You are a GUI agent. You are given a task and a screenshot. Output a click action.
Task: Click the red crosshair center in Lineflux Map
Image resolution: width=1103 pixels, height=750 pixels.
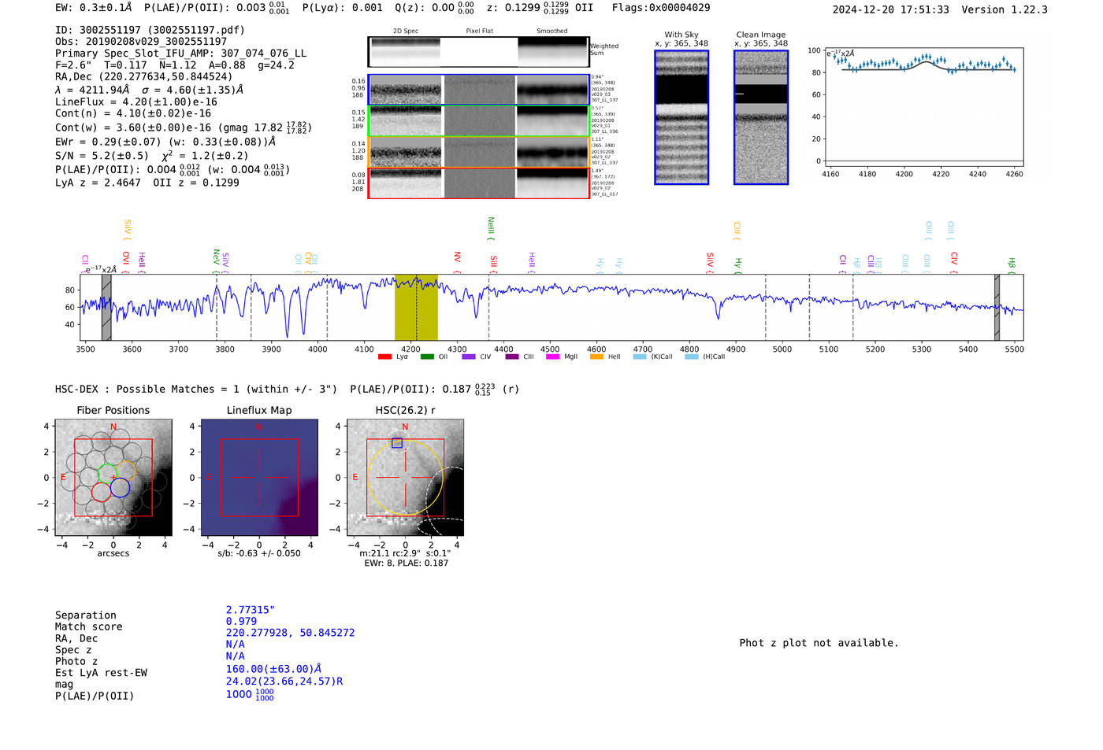pyautogui.click(x=259, y=478)
